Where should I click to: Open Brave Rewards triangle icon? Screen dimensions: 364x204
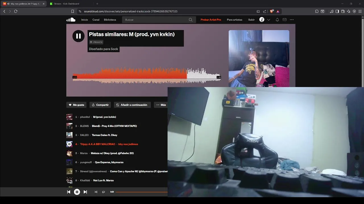tap(278, 11)
